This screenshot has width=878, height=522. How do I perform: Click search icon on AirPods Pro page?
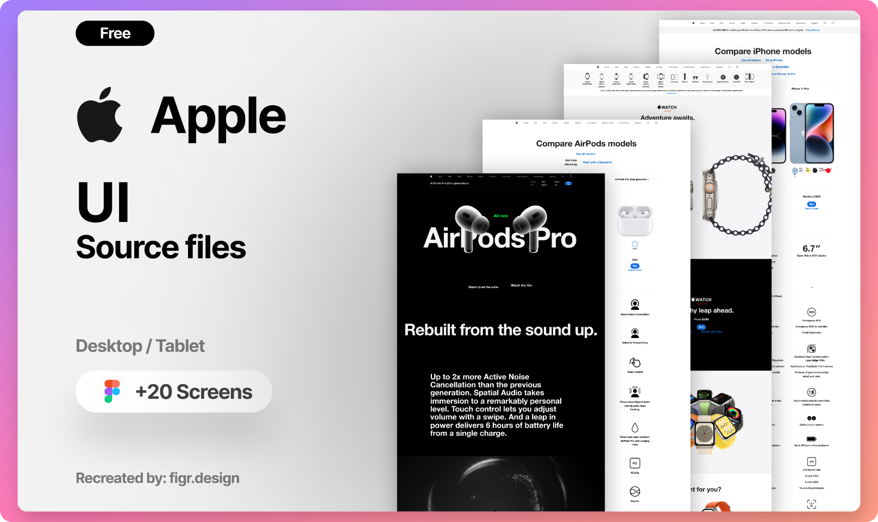563,176
